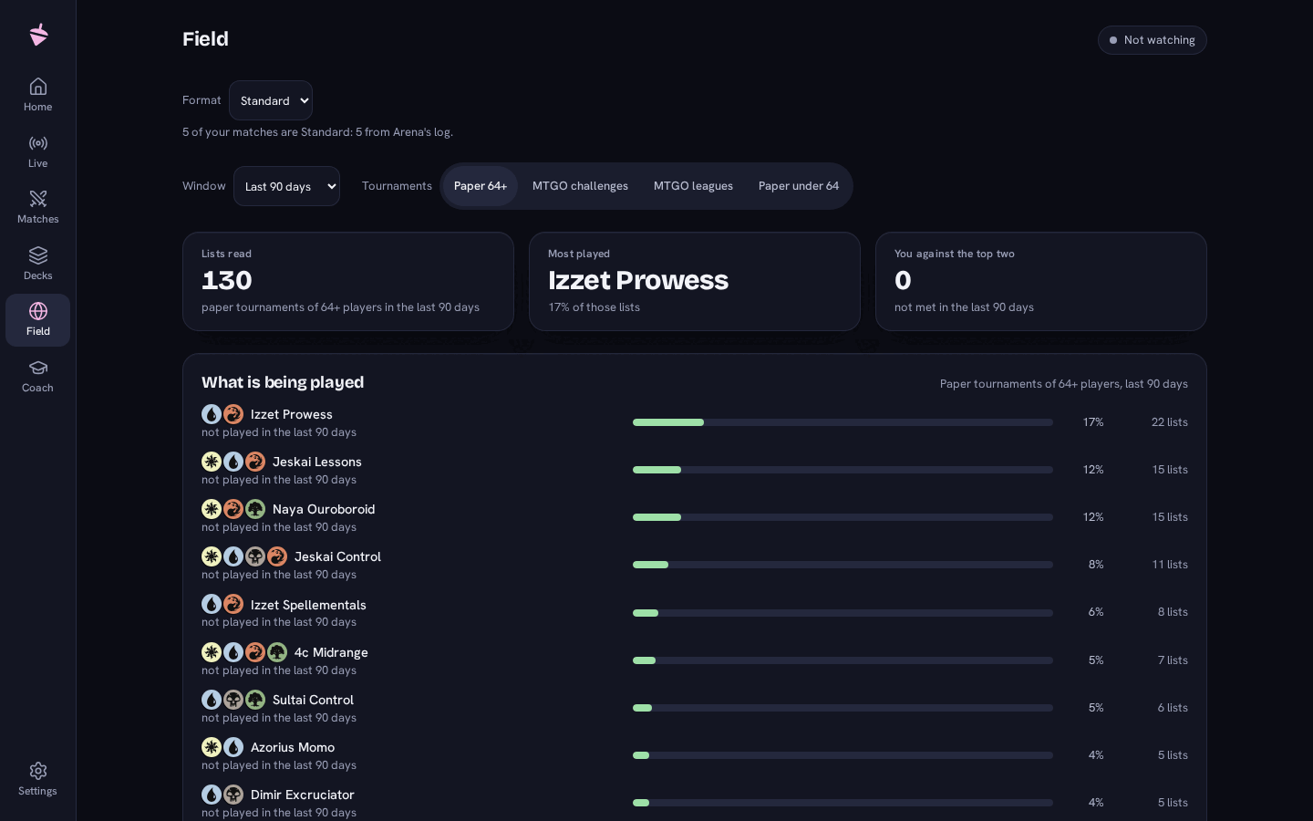This screenshot has width=1313, height=821.
Task: Click the Most played Izzet Prowess card
Action: (695, 281)
